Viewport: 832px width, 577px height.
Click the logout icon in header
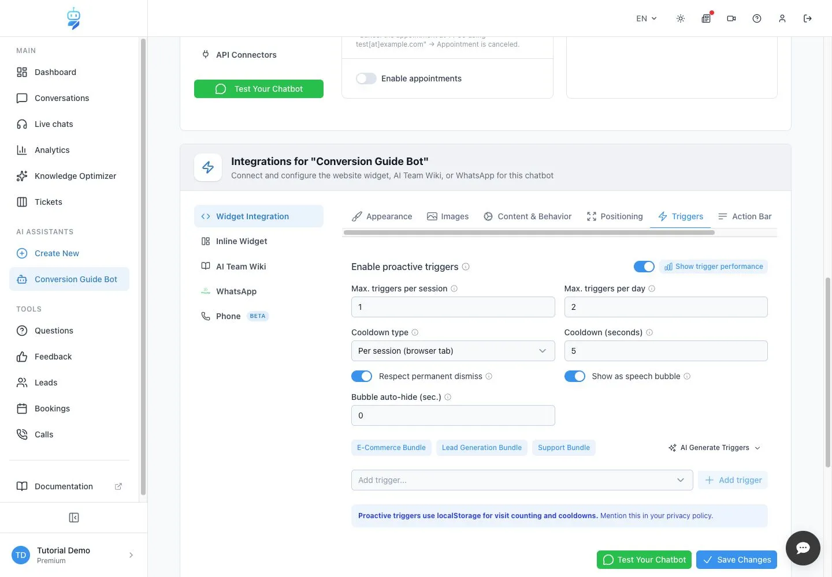click(x=808, y=18)
